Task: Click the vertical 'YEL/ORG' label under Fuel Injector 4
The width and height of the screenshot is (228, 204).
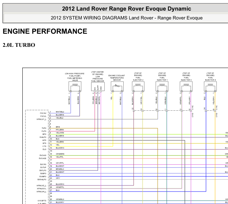Action: click(214, 100)
